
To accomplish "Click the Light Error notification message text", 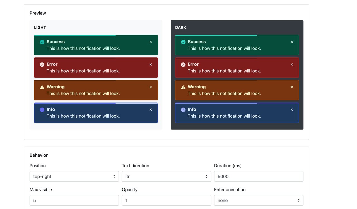I will coord(83,71).
